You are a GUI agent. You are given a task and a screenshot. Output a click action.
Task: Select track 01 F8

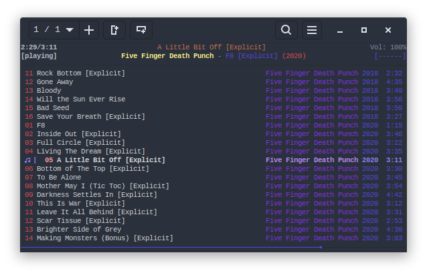pyautogui.click(x=213, y=125)
